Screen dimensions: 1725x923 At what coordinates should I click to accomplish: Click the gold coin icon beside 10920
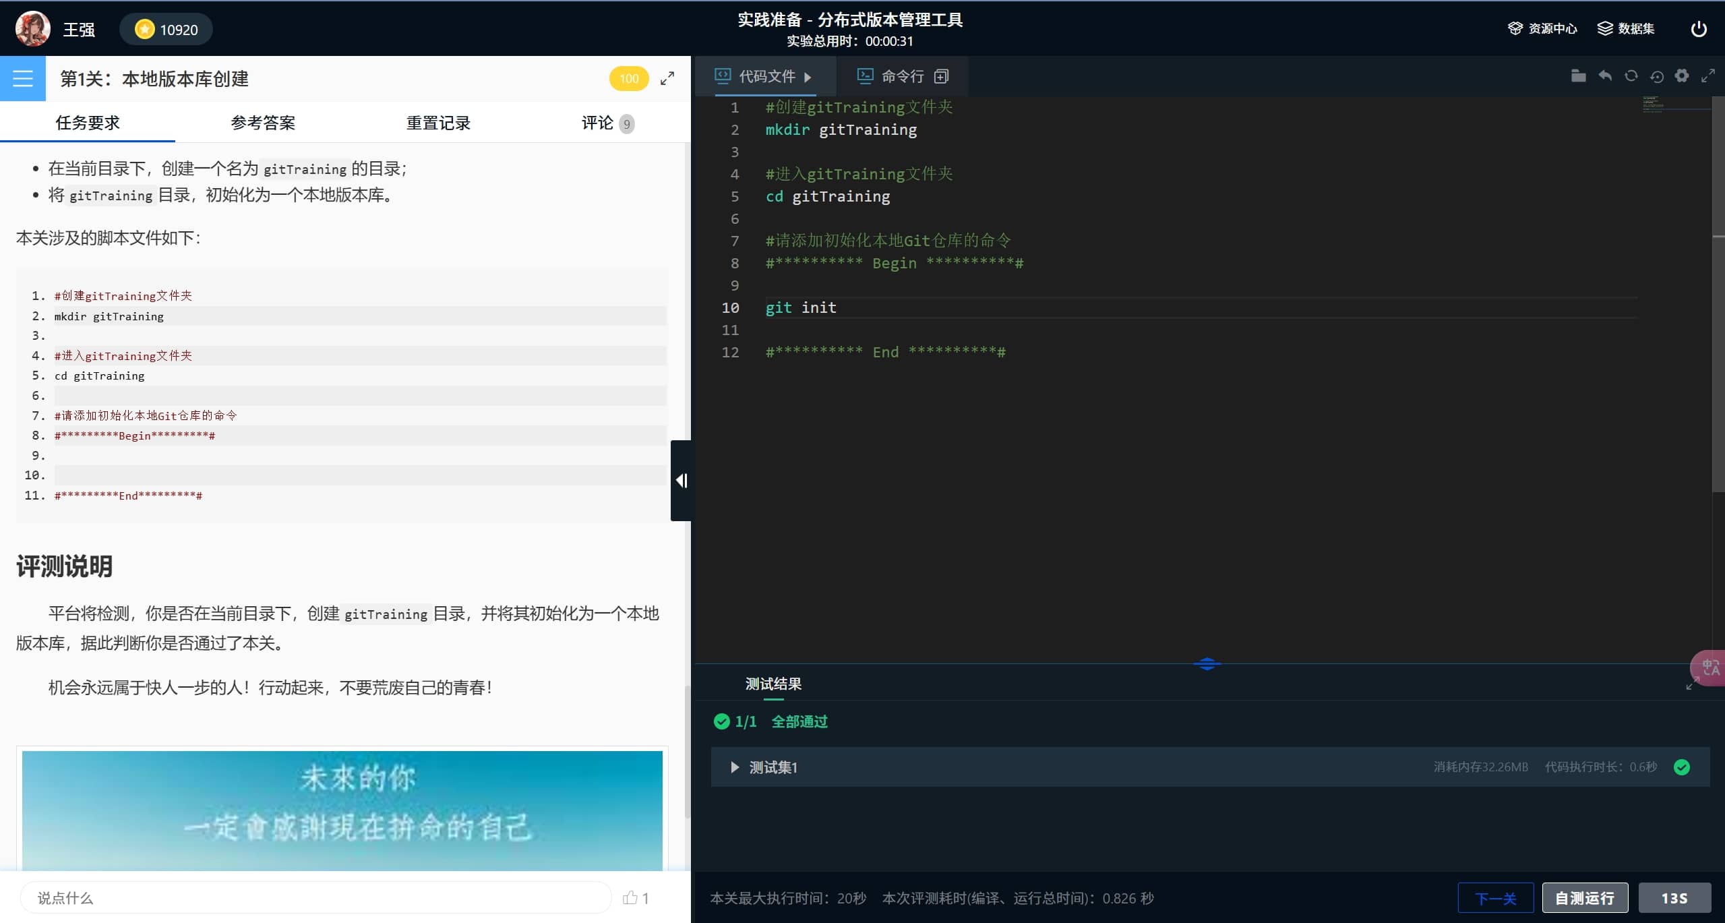144,29
